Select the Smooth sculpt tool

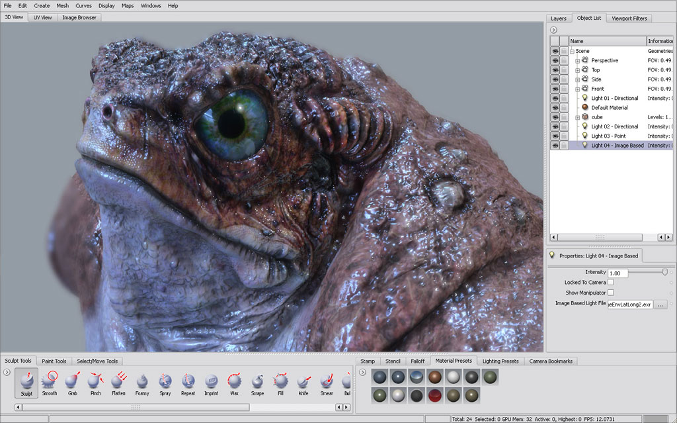[49, 384]
